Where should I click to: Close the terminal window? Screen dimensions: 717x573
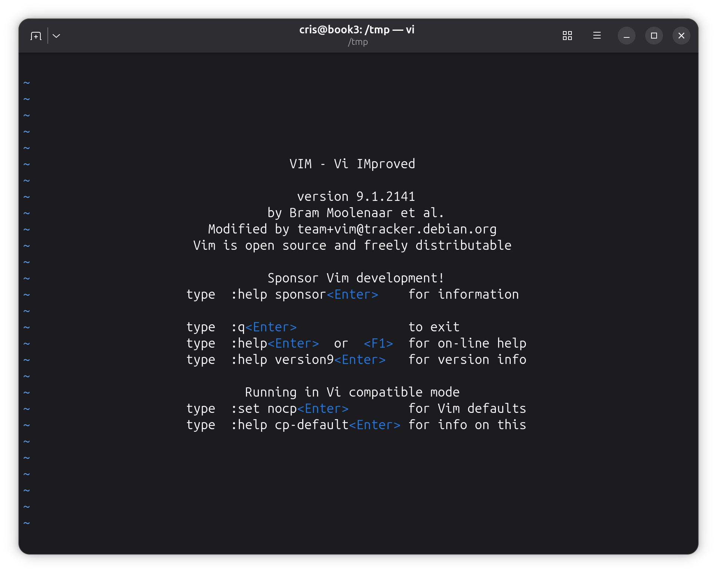point(681,36)
